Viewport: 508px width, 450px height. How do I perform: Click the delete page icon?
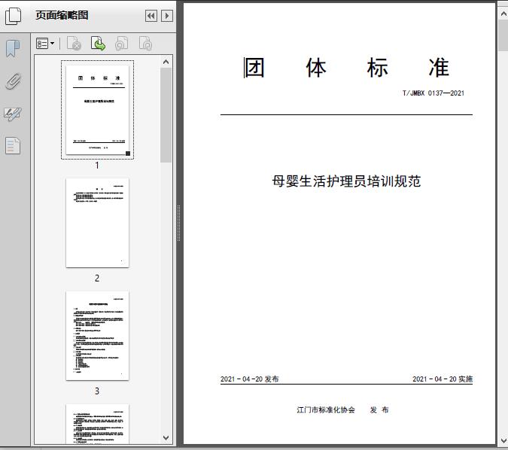[75, 44]
